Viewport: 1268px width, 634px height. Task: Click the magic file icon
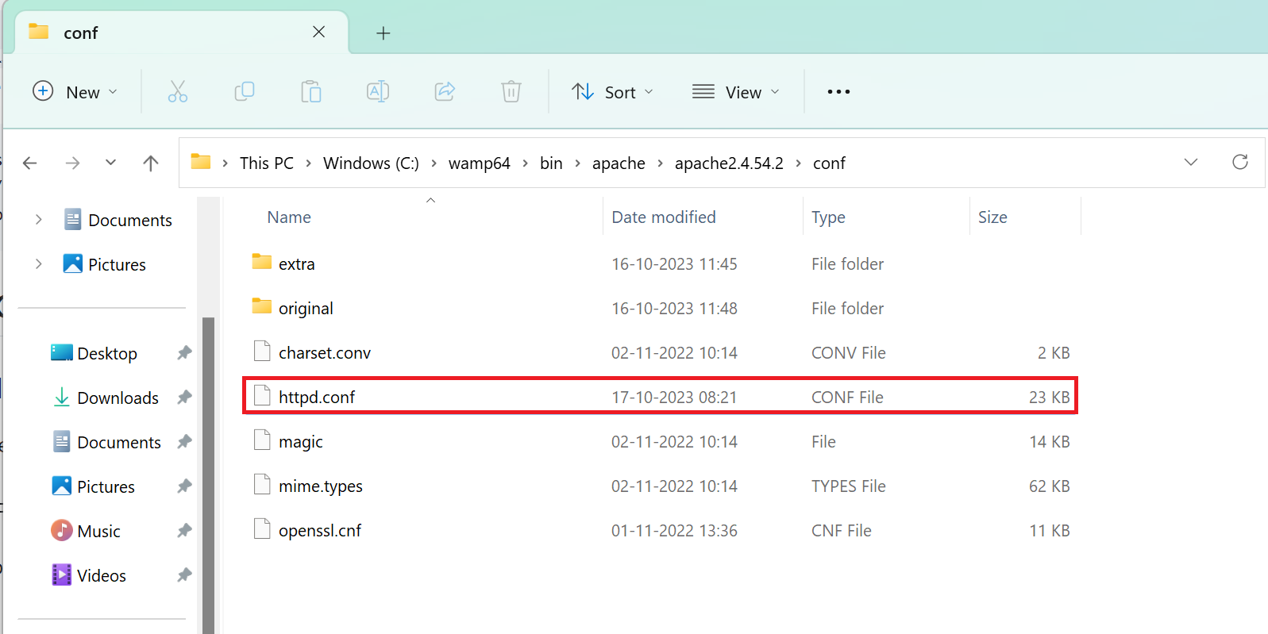[262, 440]
